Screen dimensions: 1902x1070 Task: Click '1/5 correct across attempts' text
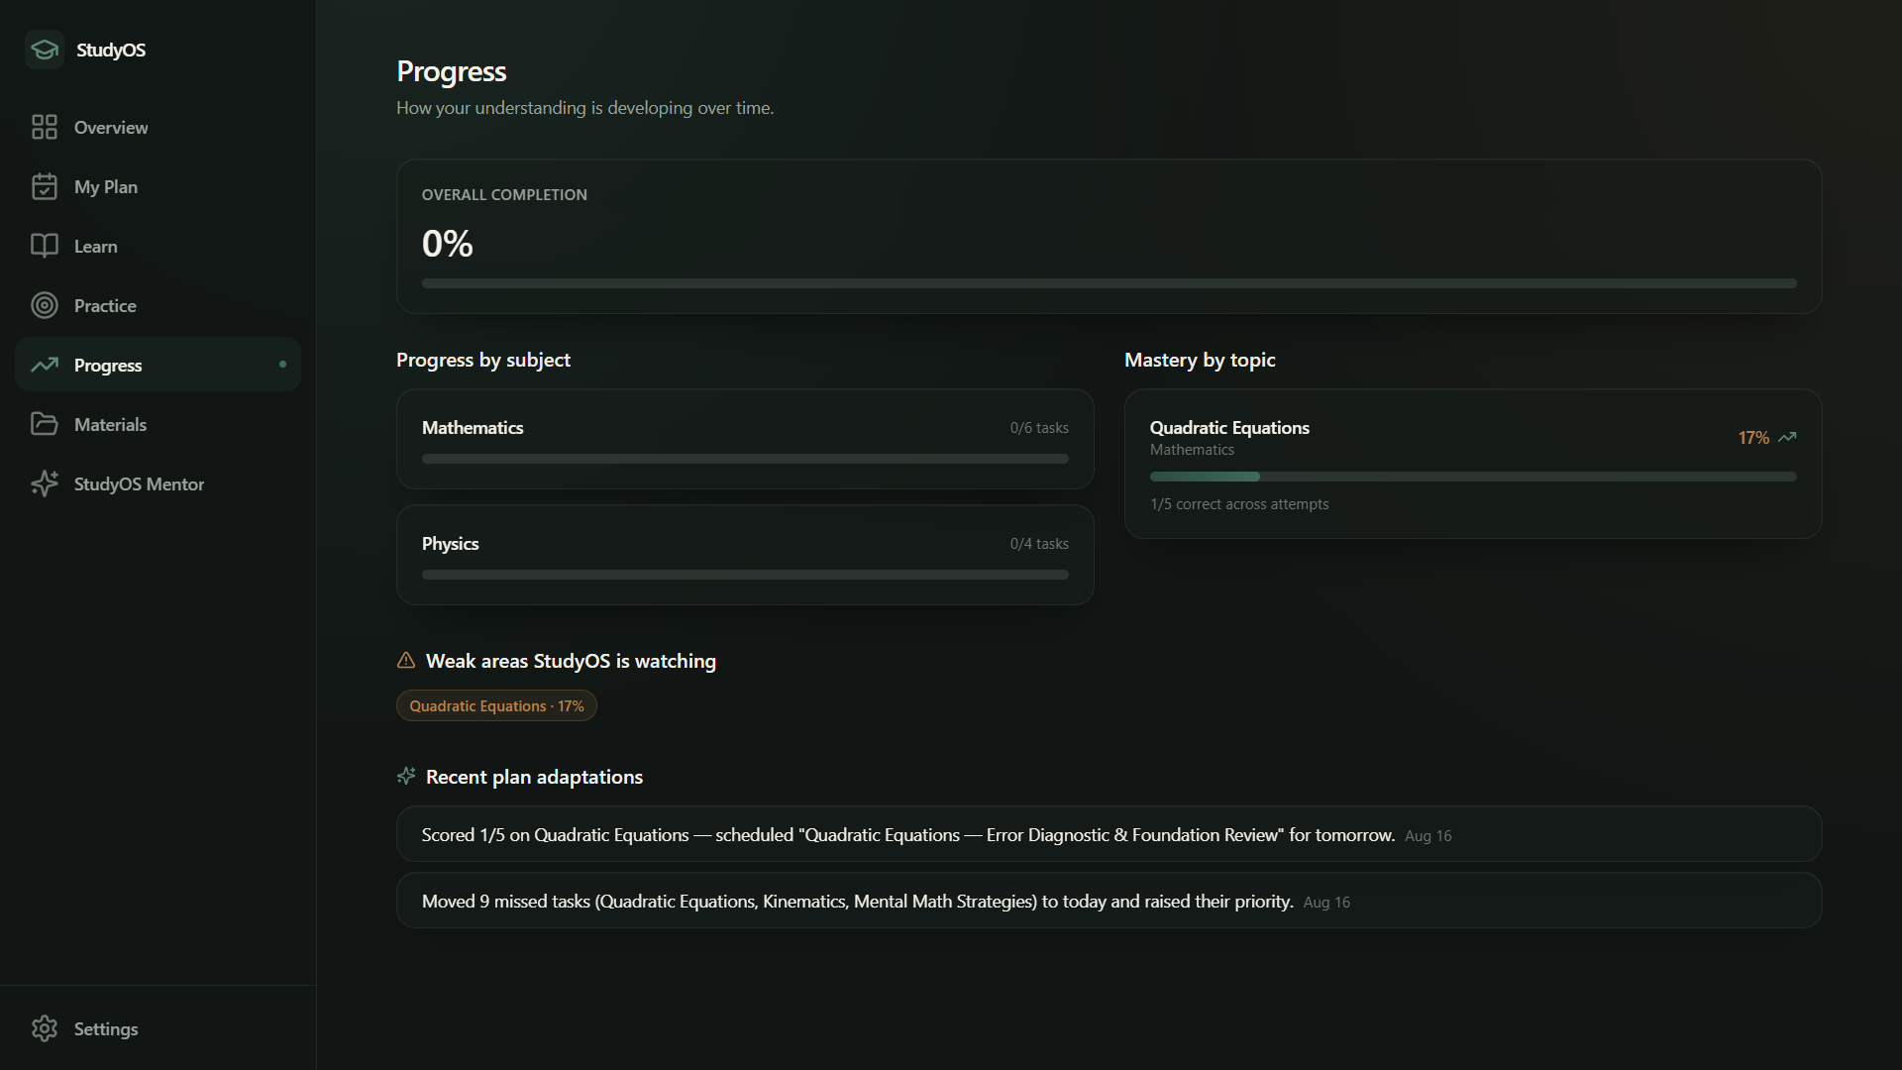coord(1239,504)
